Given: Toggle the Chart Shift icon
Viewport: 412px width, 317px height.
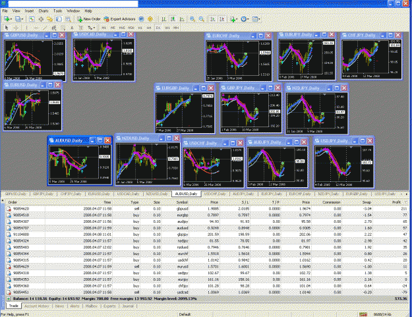Looking at the screenshot, I should 222,19.
